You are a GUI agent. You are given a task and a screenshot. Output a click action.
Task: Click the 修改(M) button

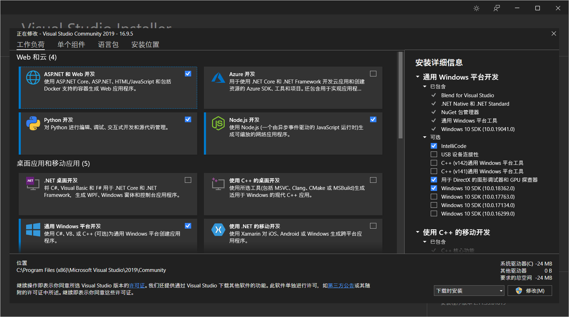(529, 291)
